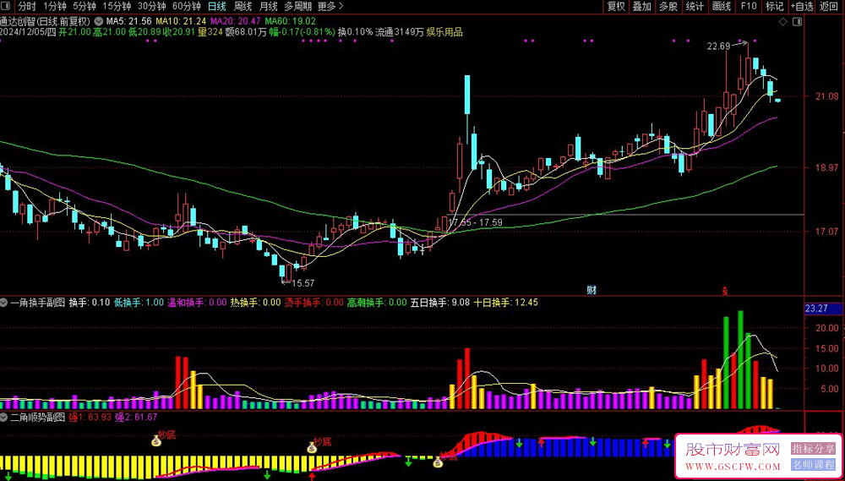Click the 财 finance marker icon
The width and height of the screenshot is (845, 481).
[591, 291]
